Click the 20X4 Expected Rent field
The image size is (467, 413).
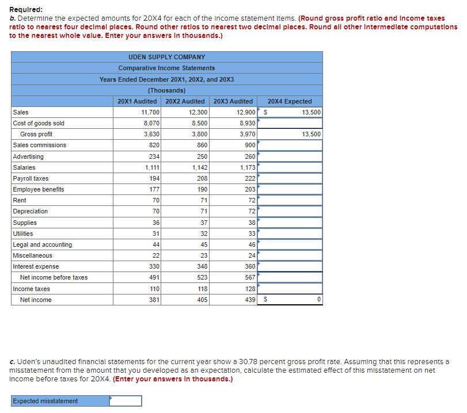290,201
